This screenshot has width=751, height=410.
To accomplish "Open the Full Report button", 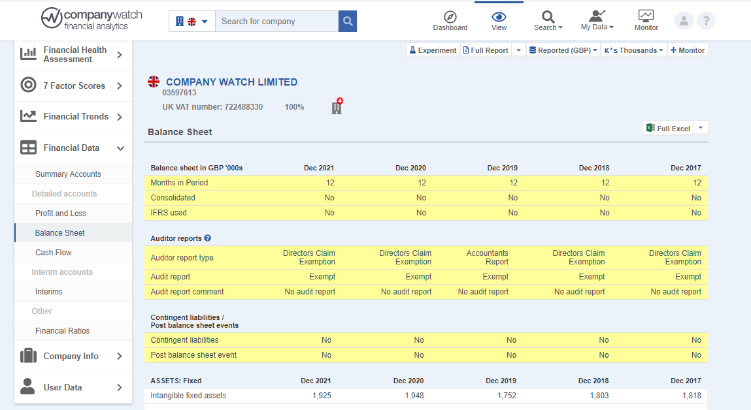I will (x=486, y=50).
